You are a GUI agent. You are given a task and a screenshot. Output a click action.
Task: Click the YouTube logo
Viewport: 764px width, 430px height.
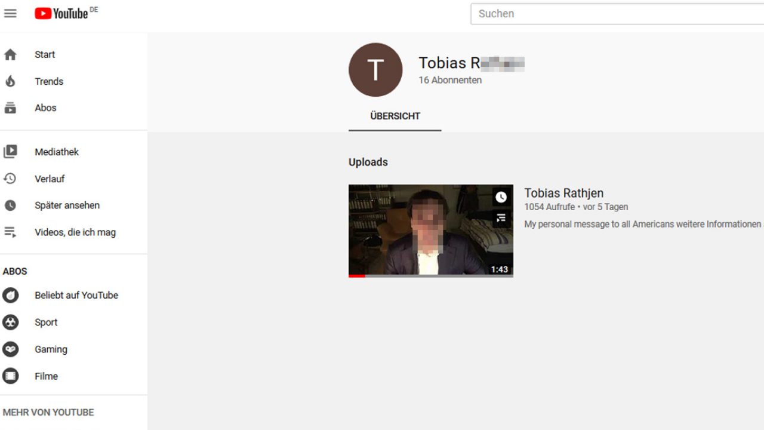[x=61, y=13]
